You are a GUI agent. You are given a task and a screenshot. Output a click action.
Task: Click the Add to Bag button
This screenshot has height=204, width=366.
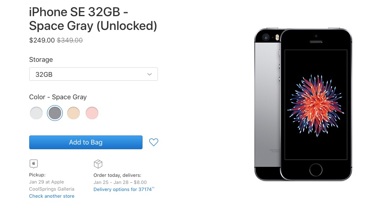tap(86, 142)
